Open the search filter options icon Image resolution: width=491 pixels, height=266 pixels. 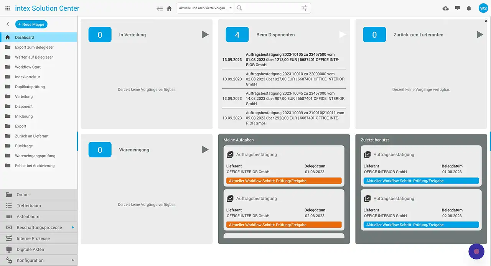[304, 8]
